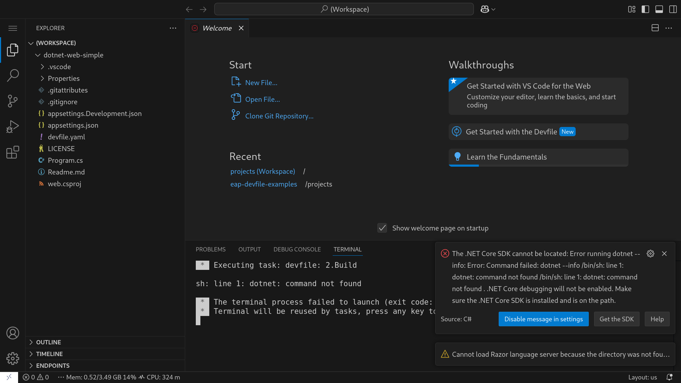
Task: Expand the OUTLINE section
Action: (x=49, y=342)
